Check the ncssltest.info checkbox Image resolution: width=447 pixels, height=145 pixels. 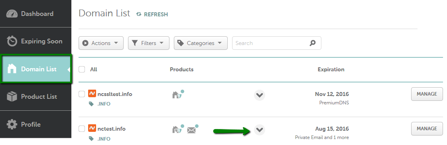tap(82, 94)
